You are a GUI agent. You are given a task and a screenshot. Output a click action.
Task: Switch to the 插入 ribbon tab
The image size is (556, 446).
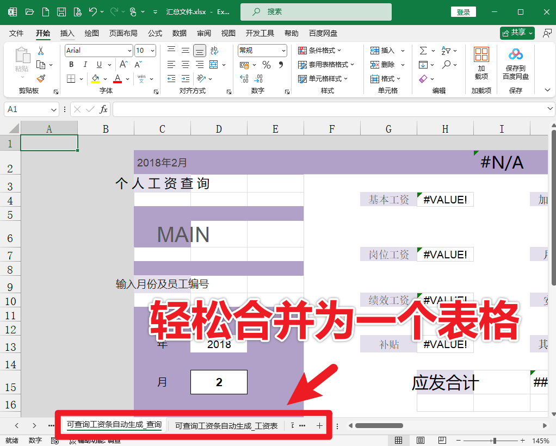[67, 33]
